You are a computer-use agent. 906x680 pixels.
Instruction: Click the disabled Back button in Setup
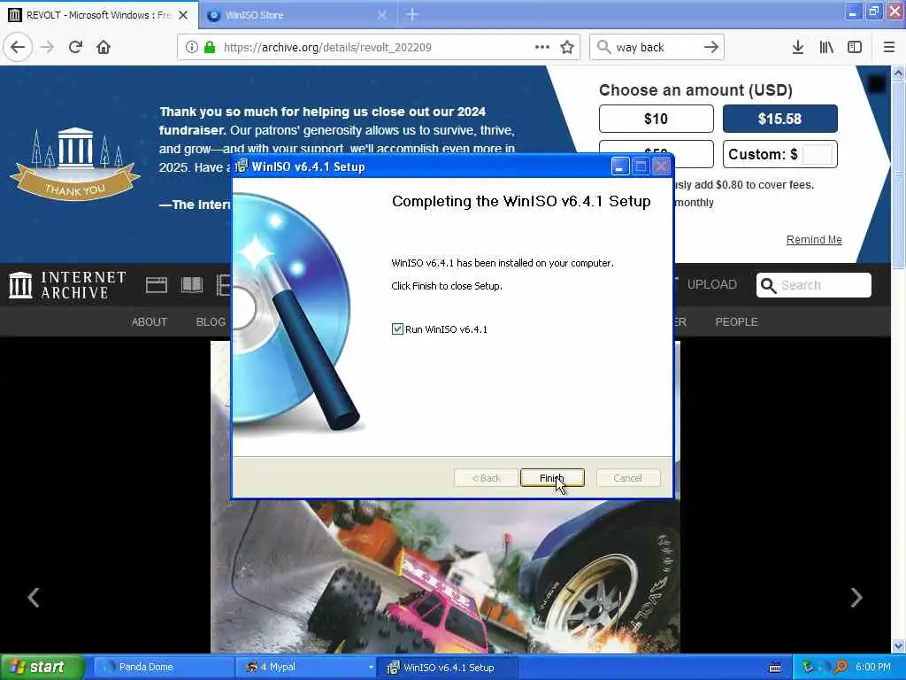pos(486,477)
